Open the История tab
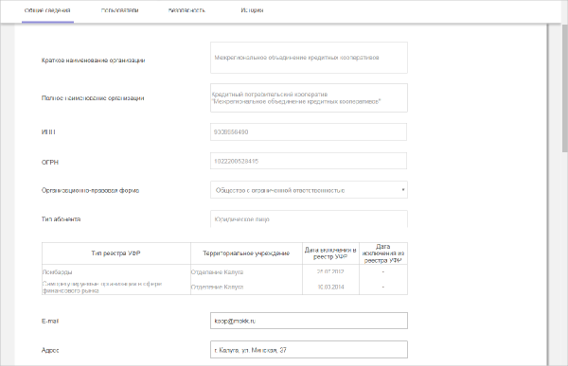This screenshot has height=366, width=568. pos(252,10)
